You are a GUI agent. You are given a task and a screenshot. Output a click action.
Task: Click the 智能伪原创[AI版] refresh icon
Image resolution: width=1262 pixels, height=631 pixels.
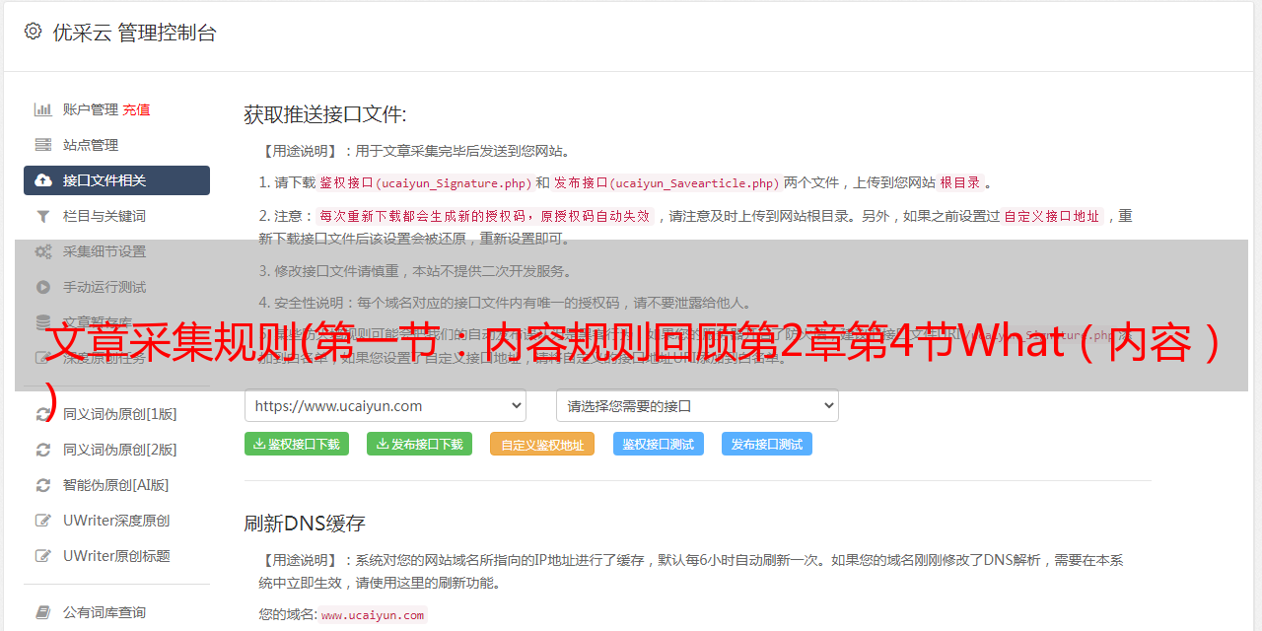click(x=43, y=485)
